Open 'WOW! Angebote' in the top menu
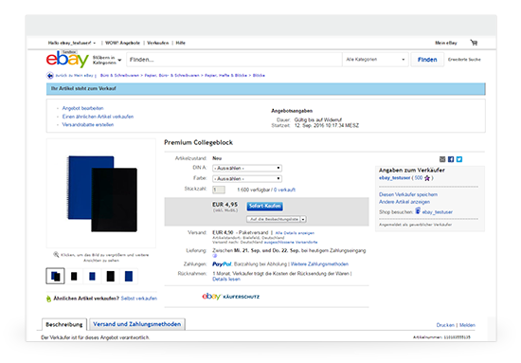Viewport: 521px width, 363px height. 122,43
